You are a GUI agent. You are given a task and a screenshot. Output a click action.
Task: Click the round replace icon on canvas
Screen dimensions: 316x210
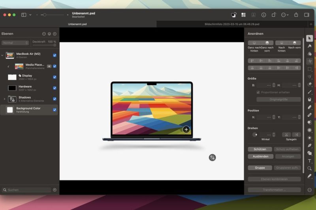(x=212, y=157)
